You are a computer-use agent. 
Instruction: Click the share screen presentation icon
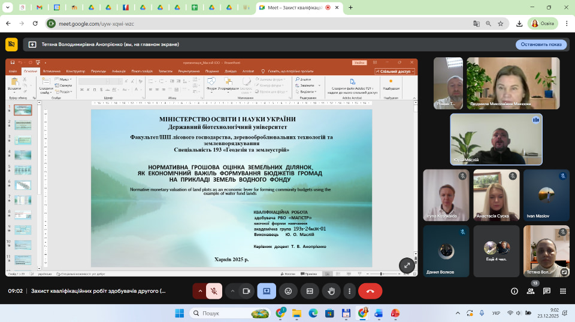[267, 291]
